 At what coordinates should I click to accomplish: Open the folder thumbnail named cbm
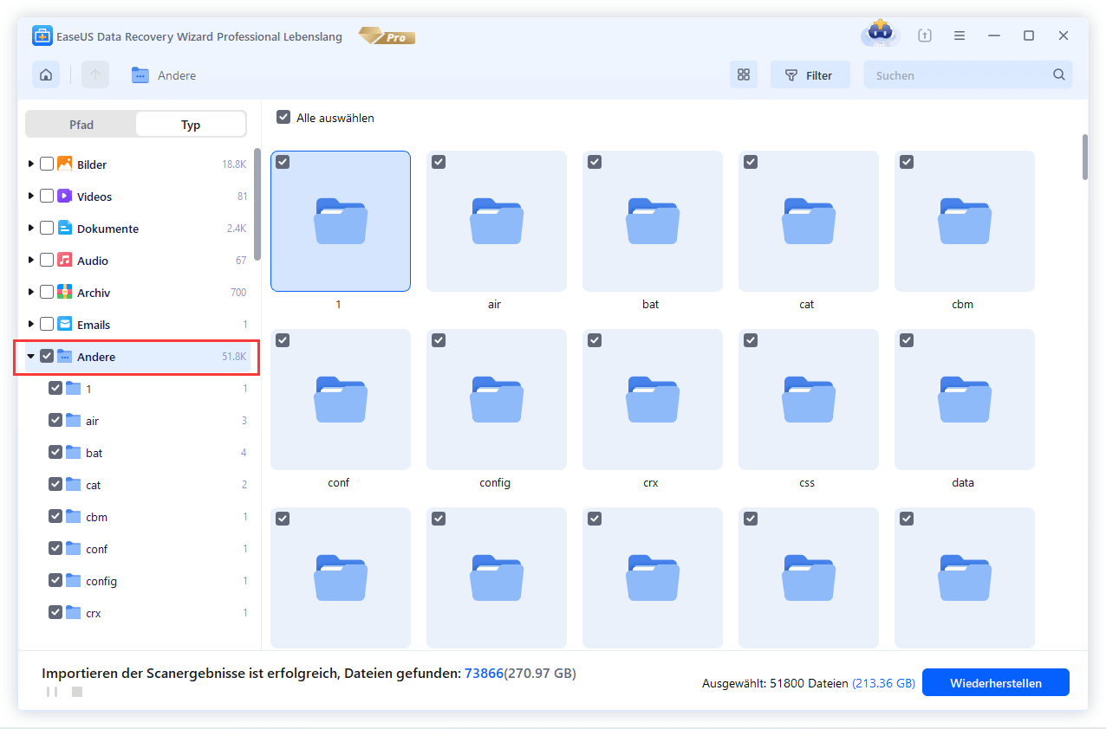pos(965,221)
